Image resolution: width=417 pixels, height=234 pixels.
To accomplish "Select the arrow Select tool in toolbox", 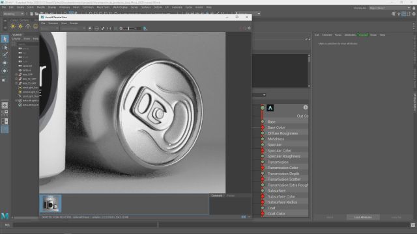I will (x=5, y=39).
